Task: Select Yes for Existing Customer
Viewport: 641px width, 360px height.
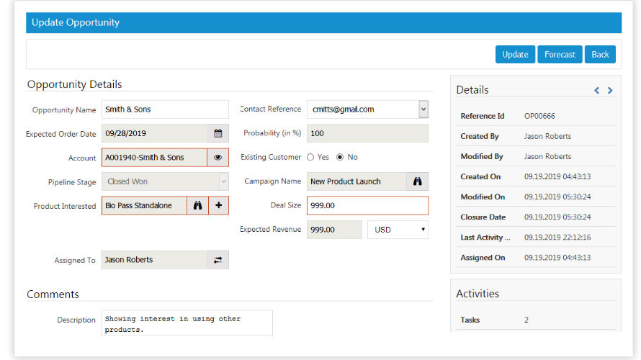Action: [310, 157]
